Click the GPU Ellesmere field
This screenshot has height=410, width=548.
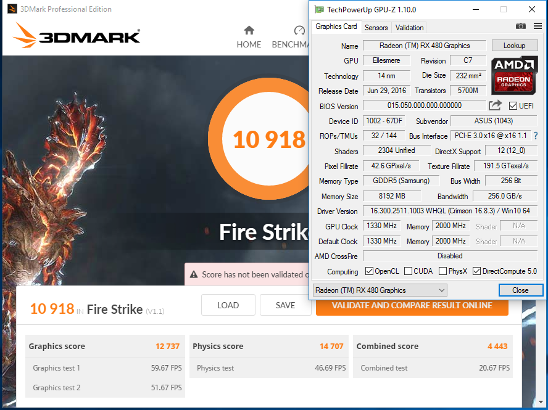coord(386,60)
